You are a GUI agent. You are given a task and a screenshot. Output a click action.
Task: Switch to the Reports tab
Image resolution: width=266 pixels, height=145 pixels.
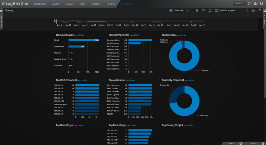pyautogui.click(x=111, y=4)
